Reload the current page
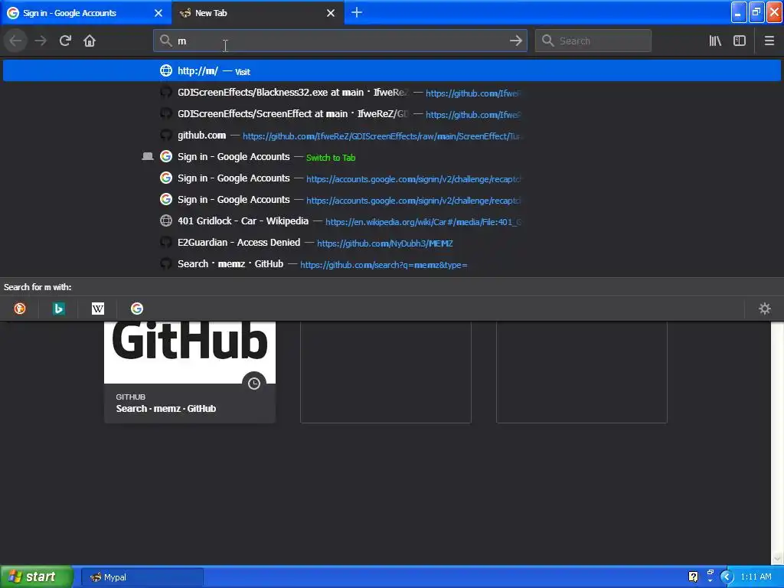Viewport: 784px width, 588px height. click(65, 41)
